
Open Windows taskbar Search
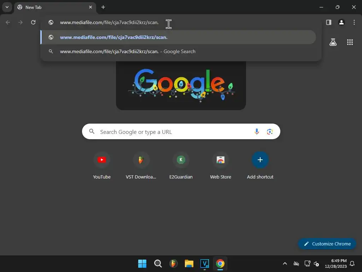158,263
